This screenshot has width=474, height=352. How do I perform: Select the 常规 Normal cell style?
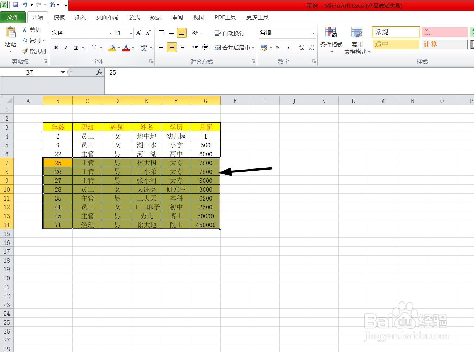pyautogui.click(x=396, y=32)
